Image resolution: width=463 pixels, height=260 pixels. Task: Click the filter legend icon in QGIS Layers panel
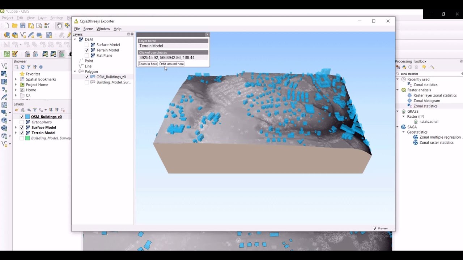[x=35, y=110]
